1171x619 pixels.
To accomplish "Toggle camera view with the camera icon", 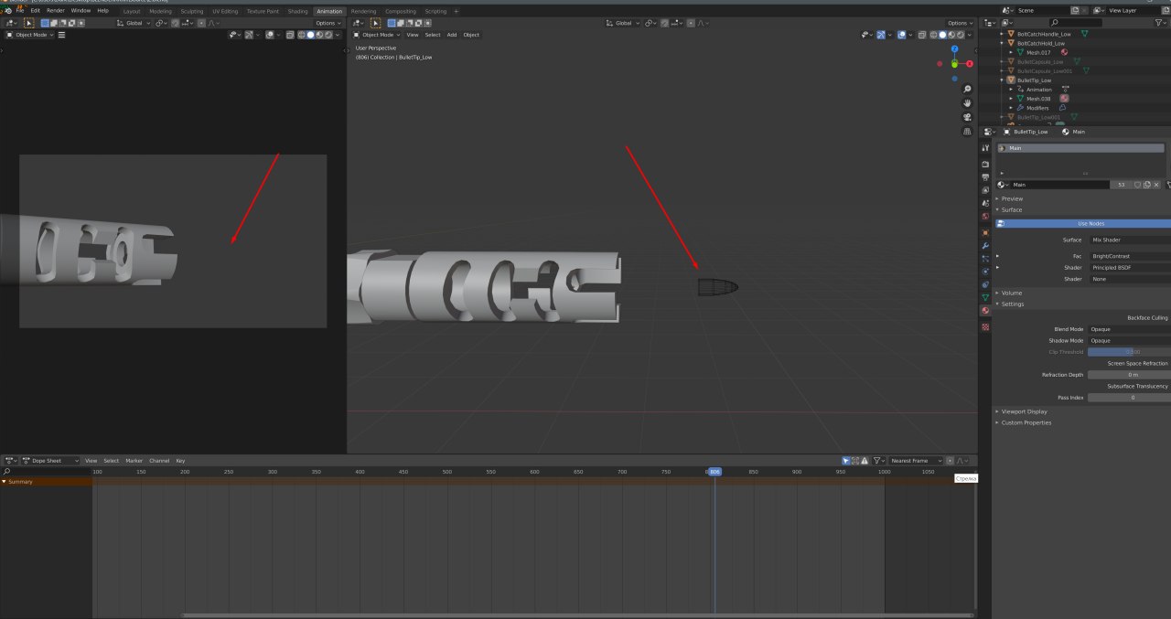I will (x=967, y=116).
